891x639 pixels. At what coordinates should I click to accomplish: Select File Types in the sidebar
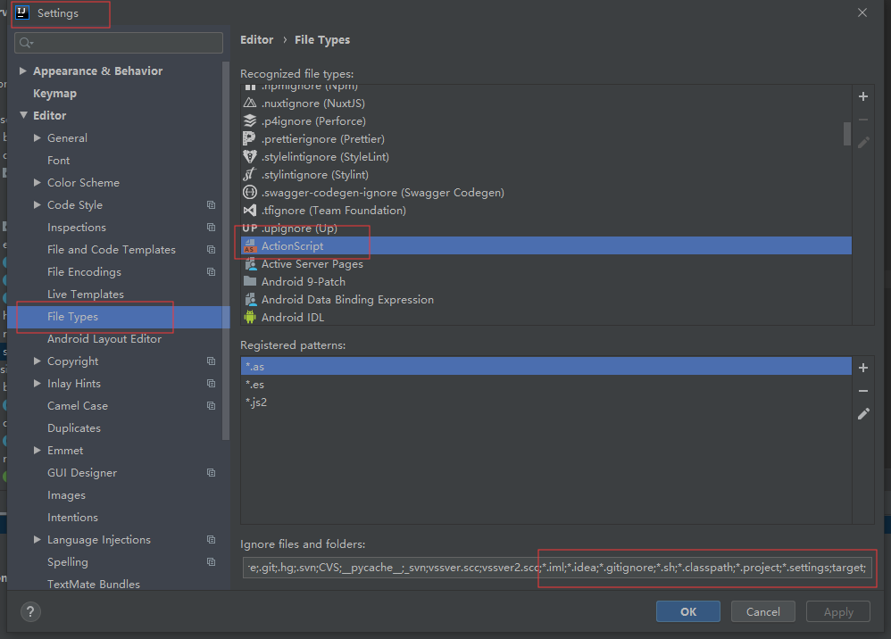(118, 316)
